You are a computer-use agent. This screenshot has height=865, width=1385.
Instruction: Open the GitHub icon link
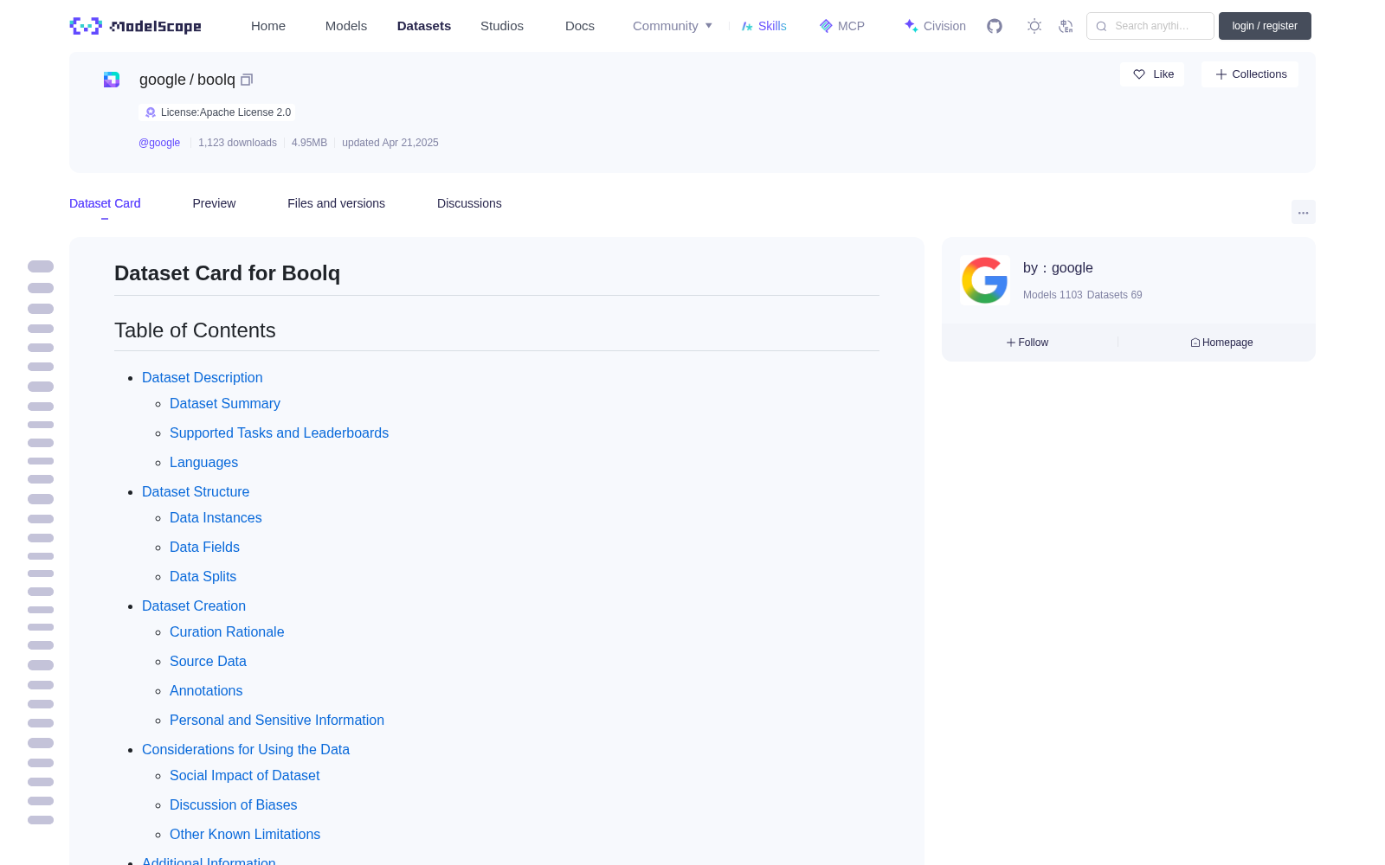(995, 26)
